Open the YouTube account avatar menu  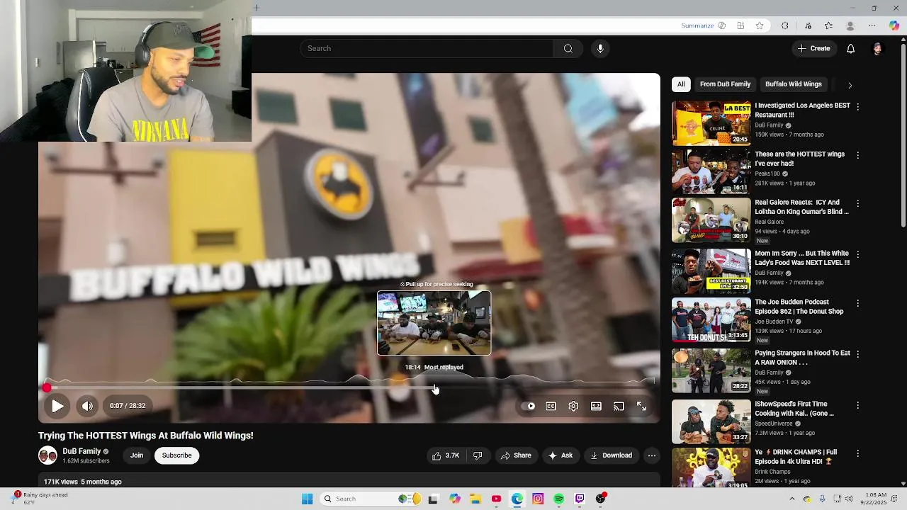tap(877, 48)
